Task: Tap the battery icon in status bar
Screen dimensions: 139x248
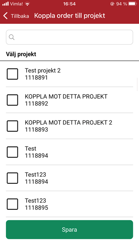Action: click(132, 4)
